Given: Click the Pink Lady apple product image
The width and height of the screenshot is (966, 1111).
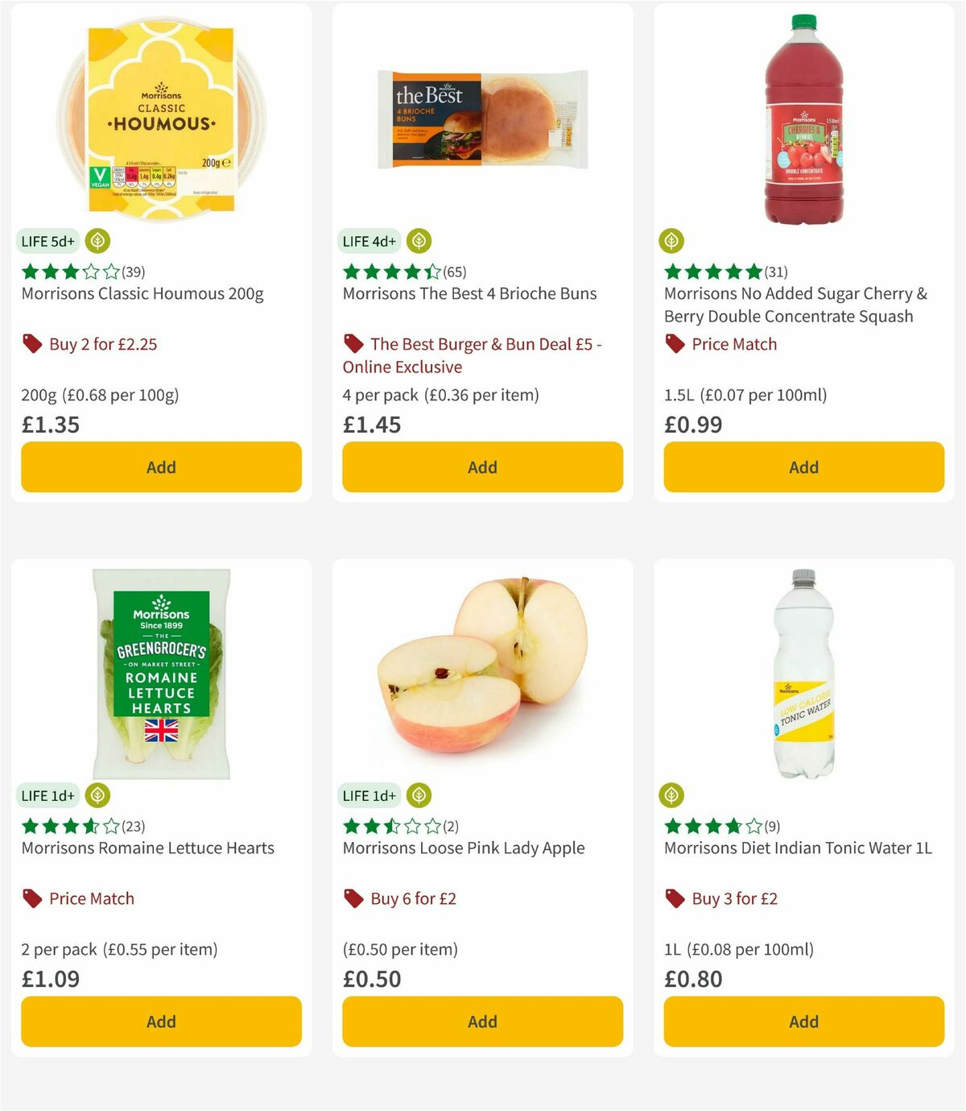Looking at the screenshot, I should [x=481, y=669].
